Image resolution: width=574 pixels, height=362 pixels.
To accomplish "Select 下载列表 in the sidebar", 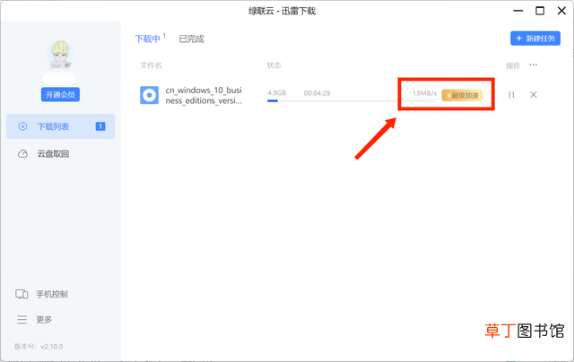I will tap(61, 126).
